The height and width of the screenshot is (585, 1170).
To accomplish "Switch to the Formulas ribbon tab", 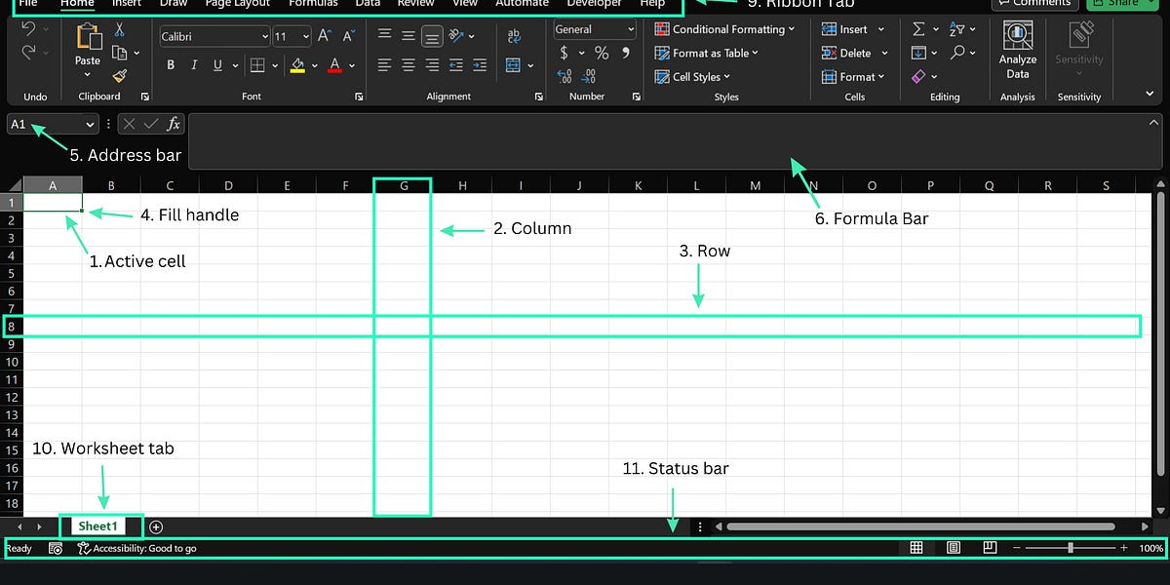I will pyautogui.click(x=312, y=4).
